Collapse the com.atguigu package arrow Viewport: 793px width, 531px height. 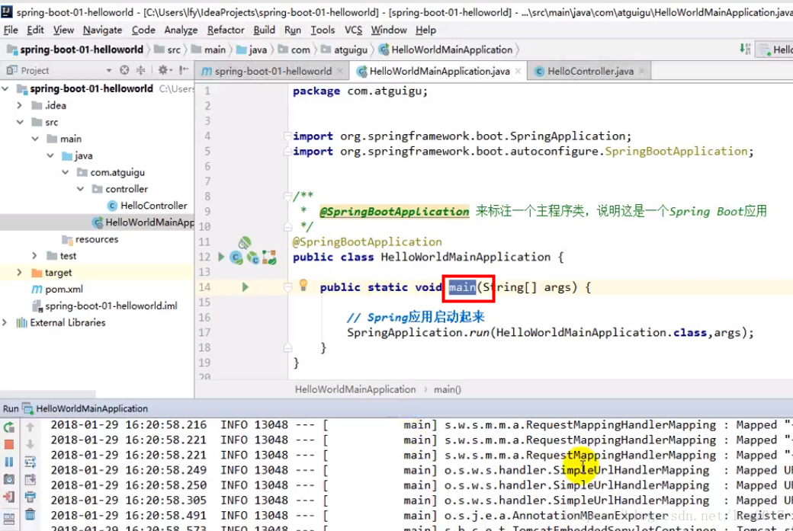pyautogui.click(x=66, y=172)
